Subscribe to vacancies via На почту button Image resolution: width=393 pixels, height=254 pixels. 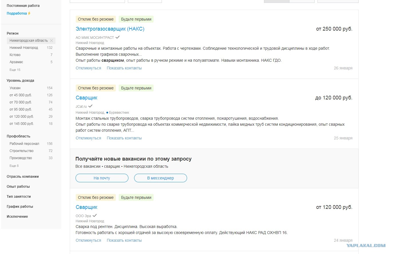tap(102, 178)
